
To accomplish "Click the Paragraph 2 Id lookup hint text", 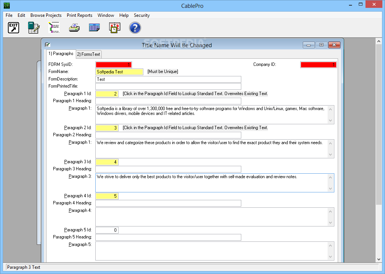I will point(195,128).
